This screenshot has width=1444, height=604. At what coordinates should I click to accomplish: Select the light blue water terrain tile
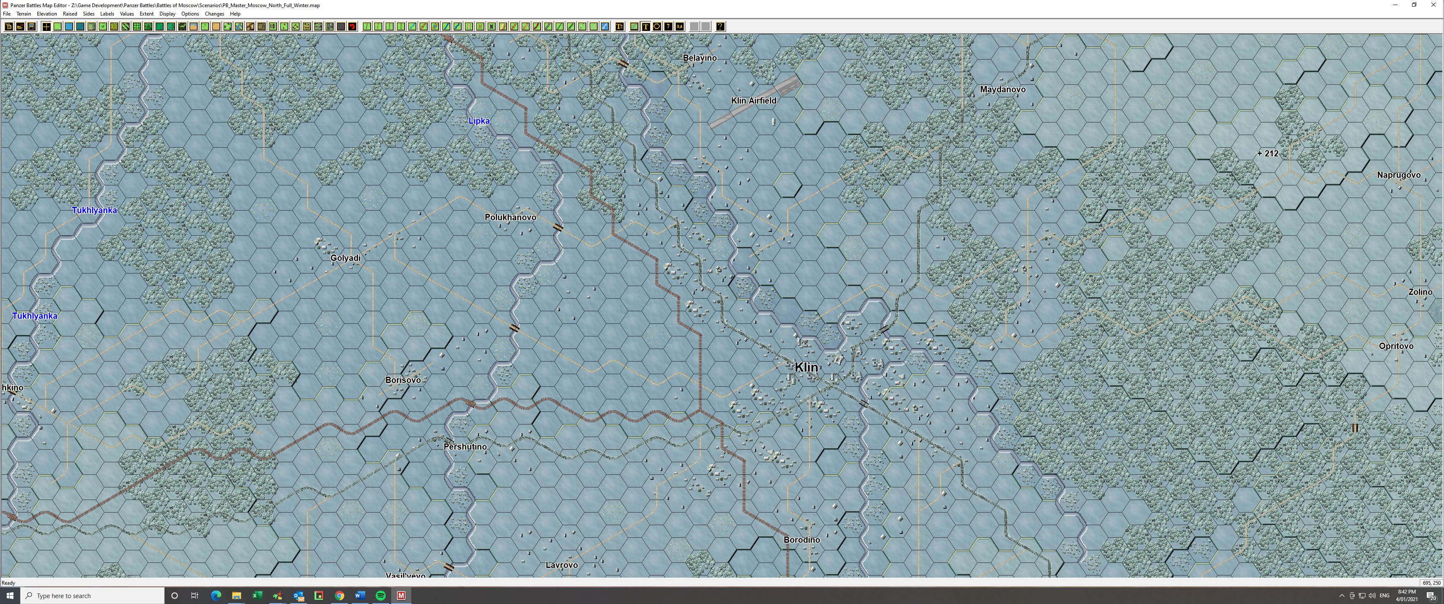69,26
